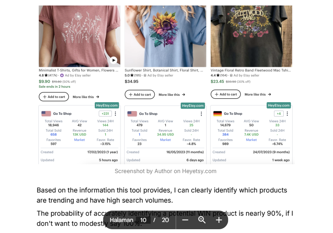Open More like this for Sunflower Shirt
Viewport: 333px width, 233px height.
(172, 95)
